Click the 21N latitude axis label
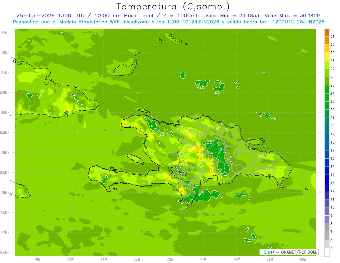Screen dimensions: 340x263 [x=4, y=73]
